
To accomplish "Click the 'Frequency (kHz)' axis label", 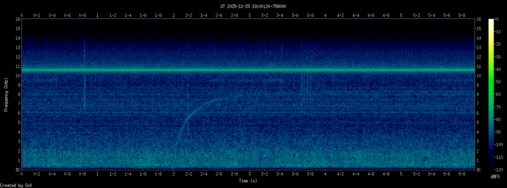I will coord(6,94).
